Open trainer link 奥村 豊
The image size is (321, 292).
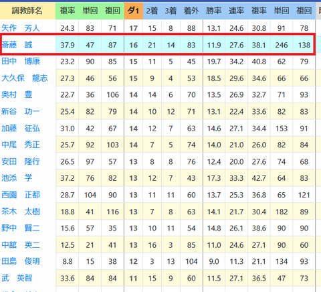(x=17, y=94)
